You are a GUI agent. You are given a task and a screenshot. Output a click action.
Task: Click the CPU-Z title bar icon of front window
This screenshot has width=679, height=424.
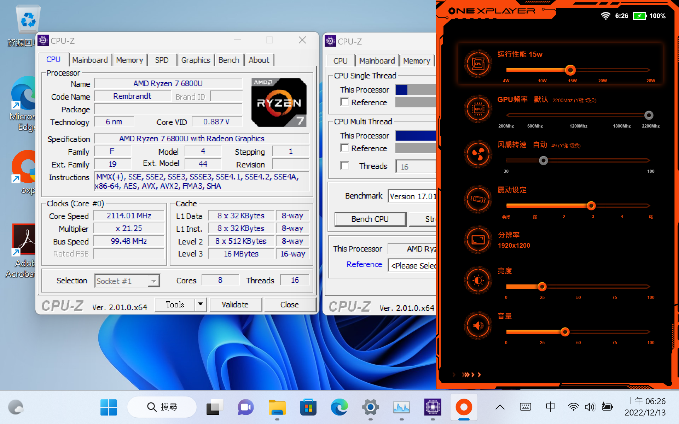point(43,40)
